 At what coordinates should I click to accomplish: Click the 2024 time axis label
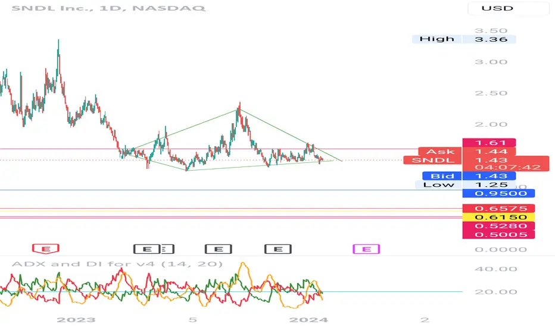(x=308, y=320)
